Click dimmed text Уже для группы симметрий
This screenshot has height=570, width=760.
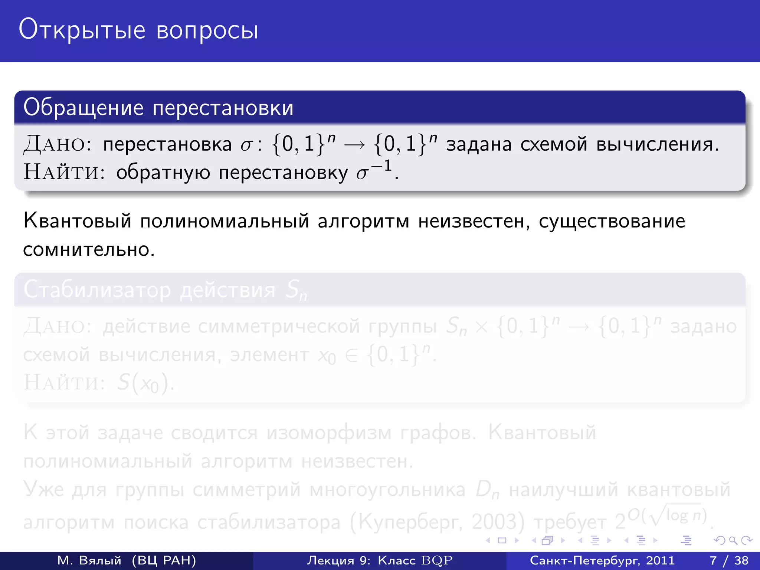click(162, 489)
